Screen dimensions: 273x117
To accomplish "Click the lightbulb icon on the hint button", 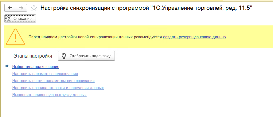I will [x=64, y=56].
